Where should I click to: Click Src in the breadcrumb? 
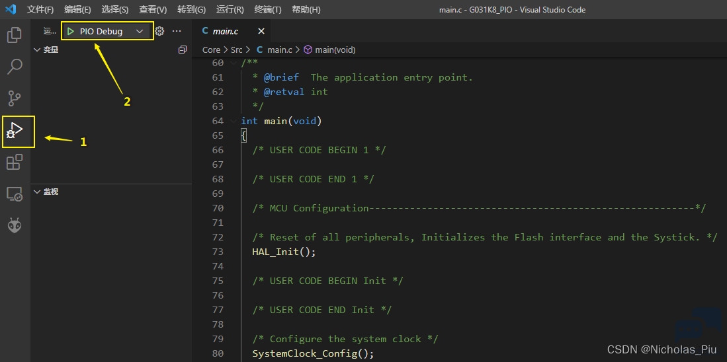tap(236, 50)
